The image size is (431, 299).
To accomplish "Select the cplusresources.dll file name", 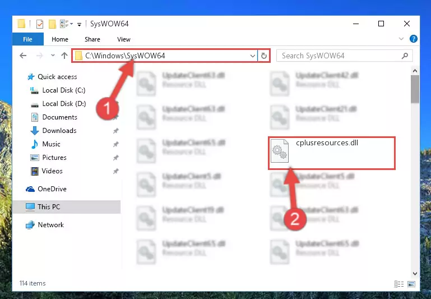I will (x=327, y=142).
